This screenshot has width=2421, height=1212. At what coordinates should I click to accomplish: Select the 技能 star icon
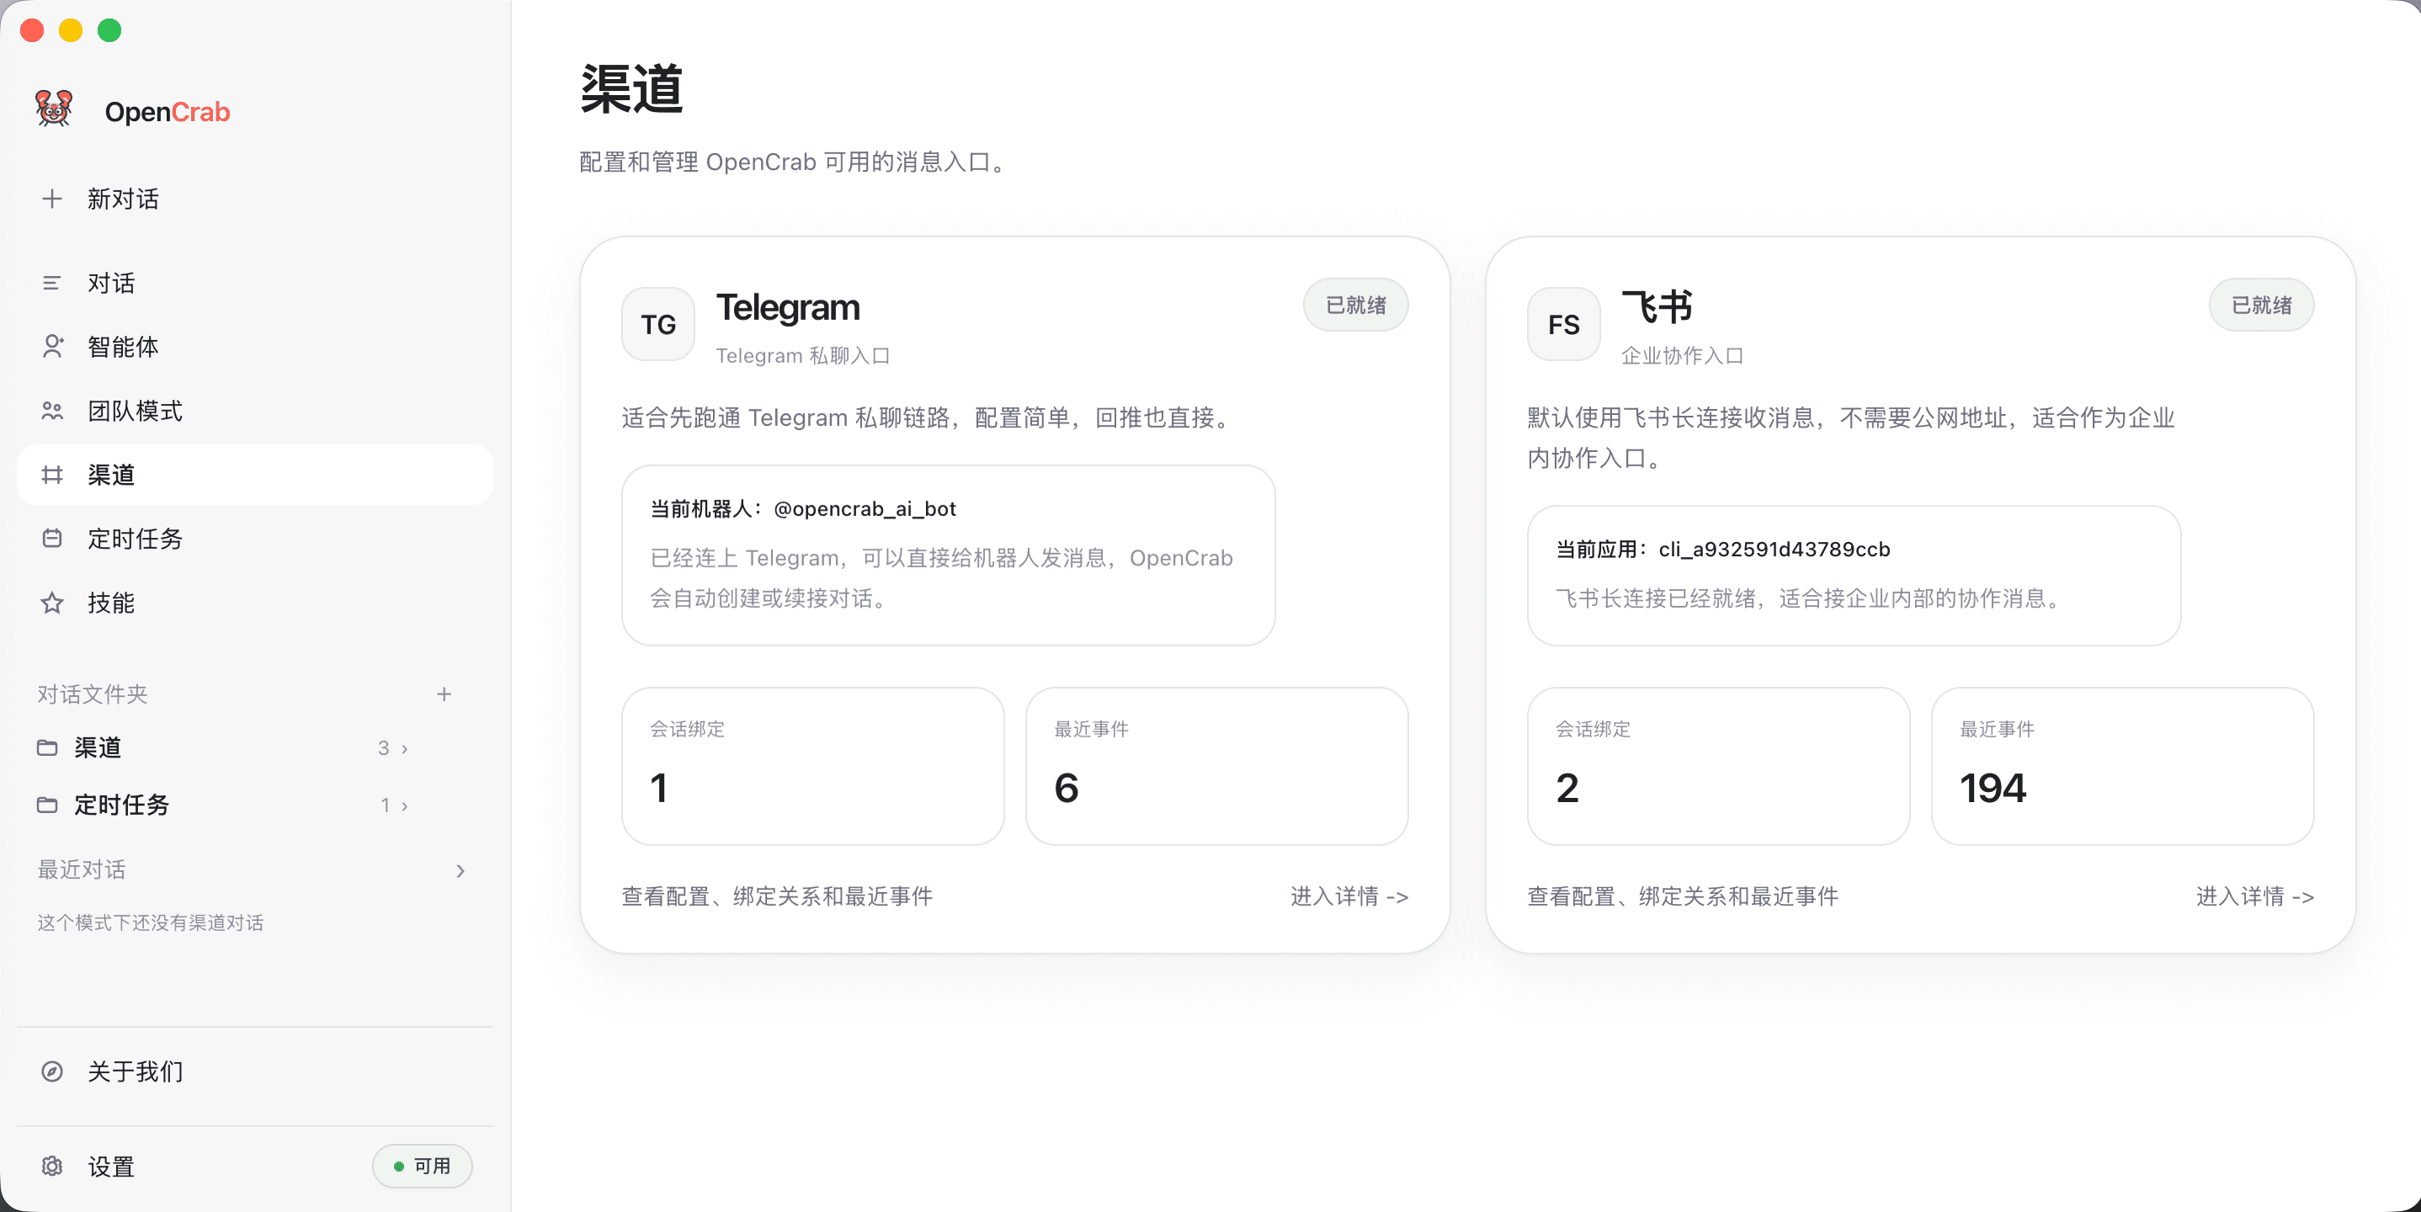51,603
